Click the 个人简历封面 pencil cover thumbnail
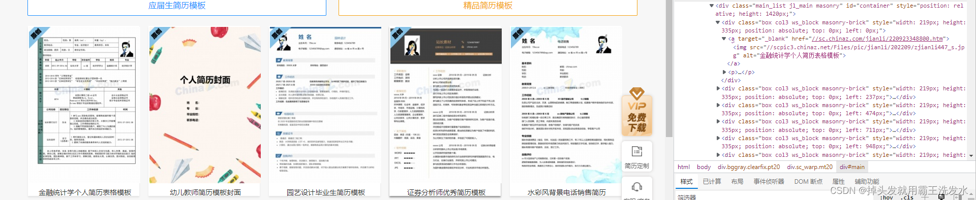 point(204,105)
